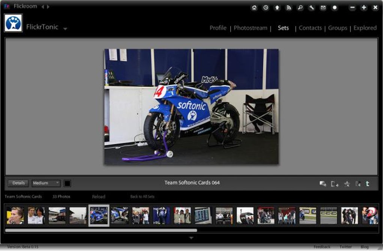This screenshot has height=251, width=383.
Task: Open FlickrTonic account dropdown arrow
Action: pyautogui.click(x=65, y=29)
